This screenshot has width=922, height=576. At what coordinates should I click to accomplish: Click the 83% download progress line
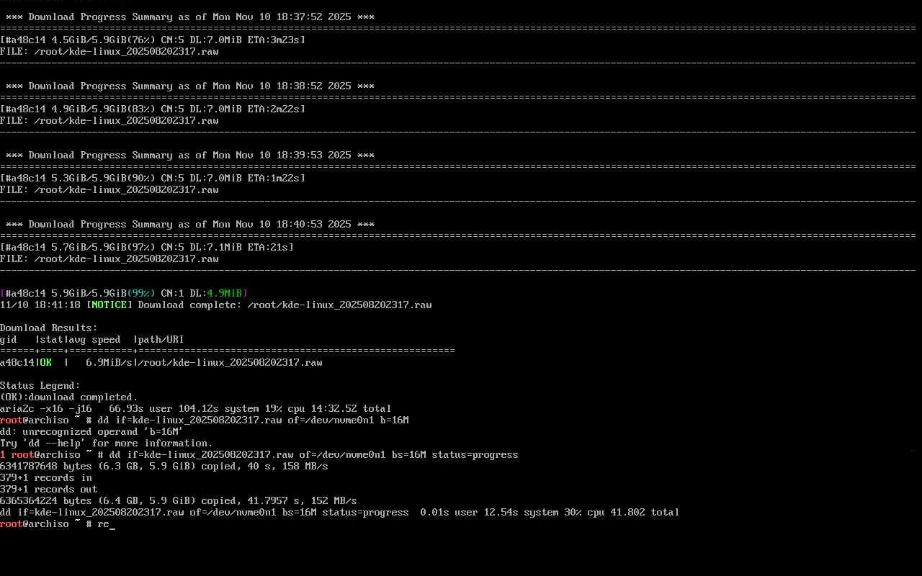[153, 109]
